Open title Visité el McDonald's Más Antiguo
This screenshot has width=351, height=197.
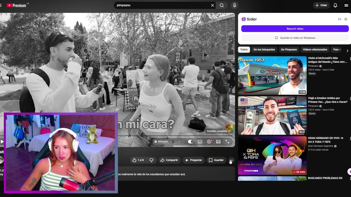(327, 60)
